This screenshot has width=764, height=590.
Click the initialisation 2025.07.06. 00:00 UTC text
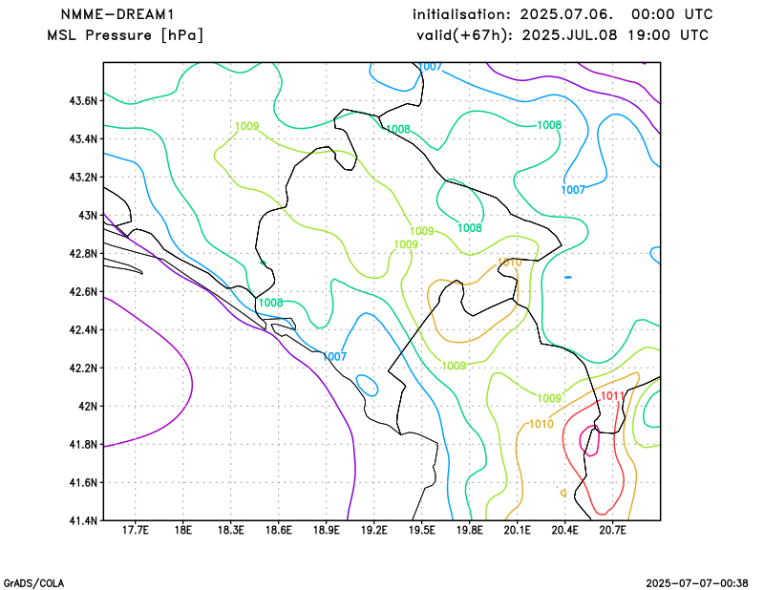tap(562, 14)
